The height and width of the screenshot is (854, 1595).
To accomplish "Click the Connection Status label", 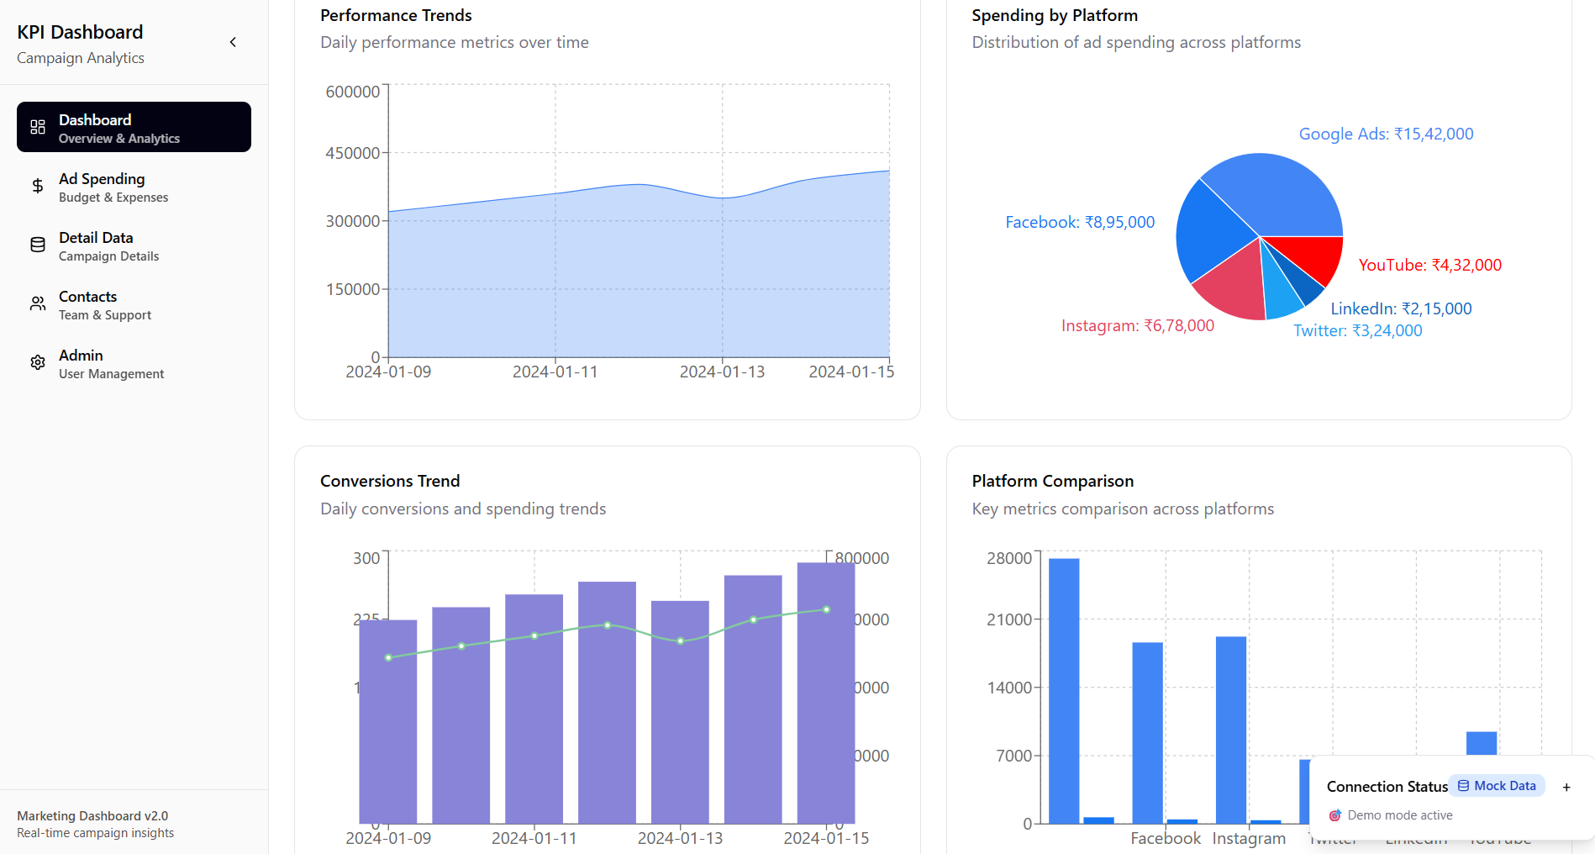I will pyautogui.click(x=1387, y=787).
